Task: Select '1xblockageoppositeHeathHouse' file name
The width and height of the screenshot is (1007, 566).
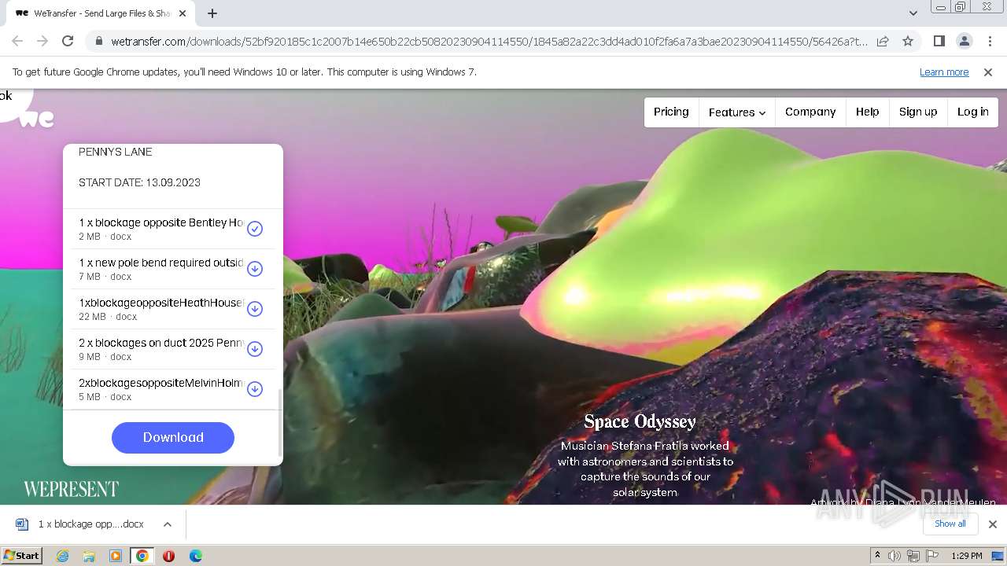Action: pyautogui.click(x=161, y=303)
